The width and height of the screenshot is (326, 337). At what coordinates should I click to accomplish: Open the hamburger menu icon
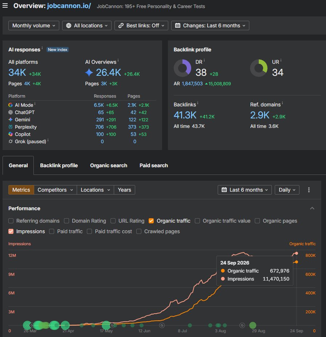click(x=5, y=5)
